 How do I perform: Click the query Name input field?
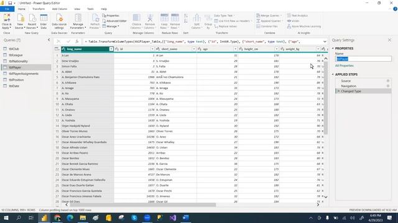[363, 59]
